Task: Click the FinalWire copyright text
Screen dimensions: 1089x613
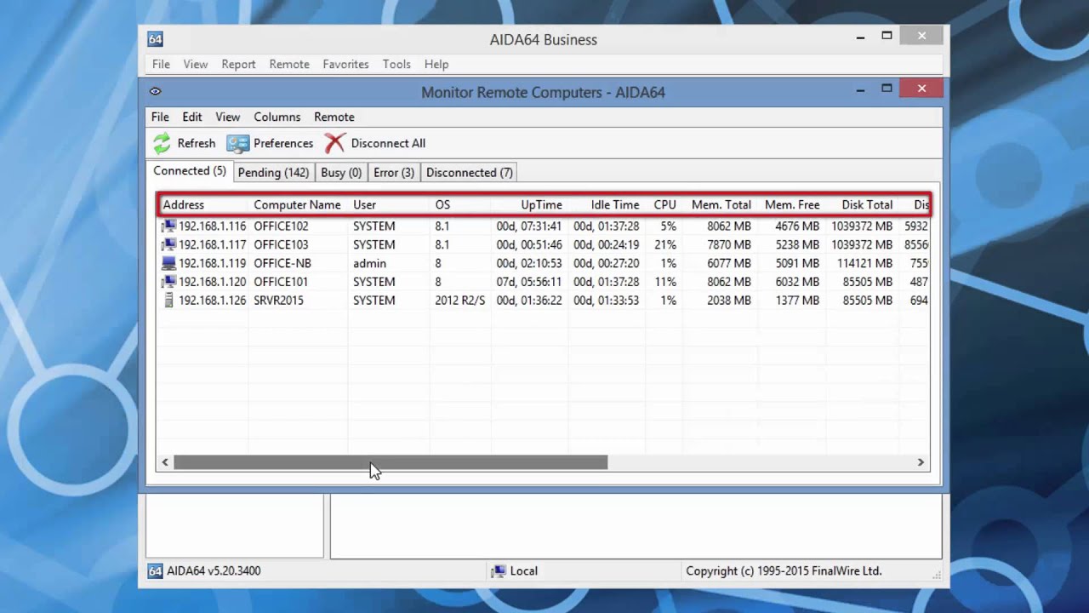Action: pyautogui.click(x=784, y=571)
